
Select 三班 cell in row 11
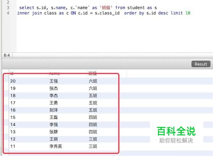(93, 146)
